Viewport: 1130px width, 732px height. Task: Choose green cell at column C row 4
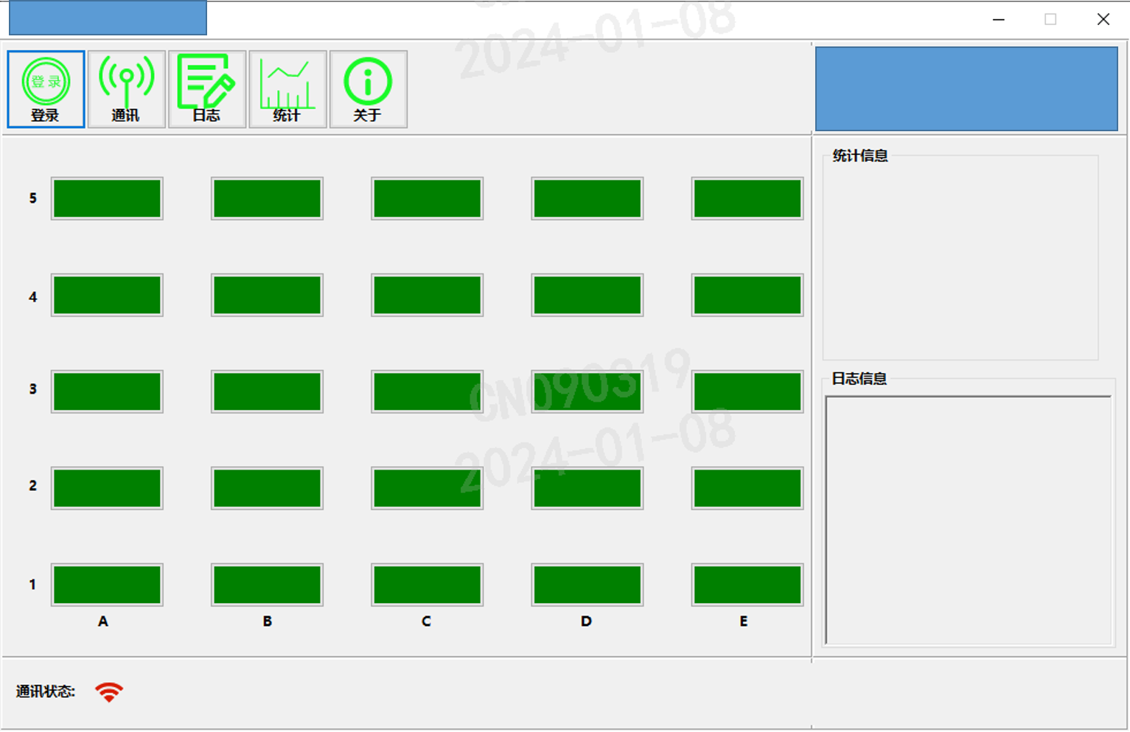(x=427, y=295)
